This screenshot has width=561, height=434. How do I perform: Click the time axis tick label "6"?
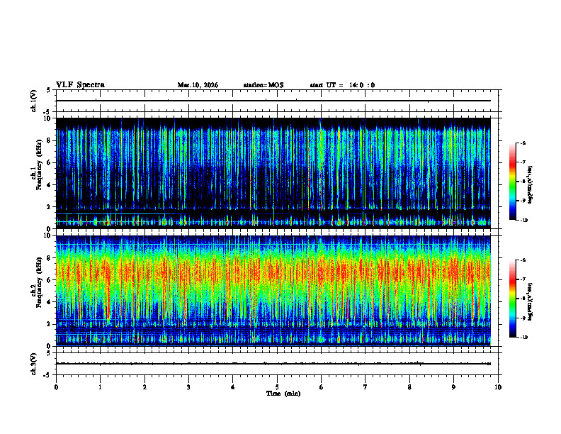tap(322, 387)
